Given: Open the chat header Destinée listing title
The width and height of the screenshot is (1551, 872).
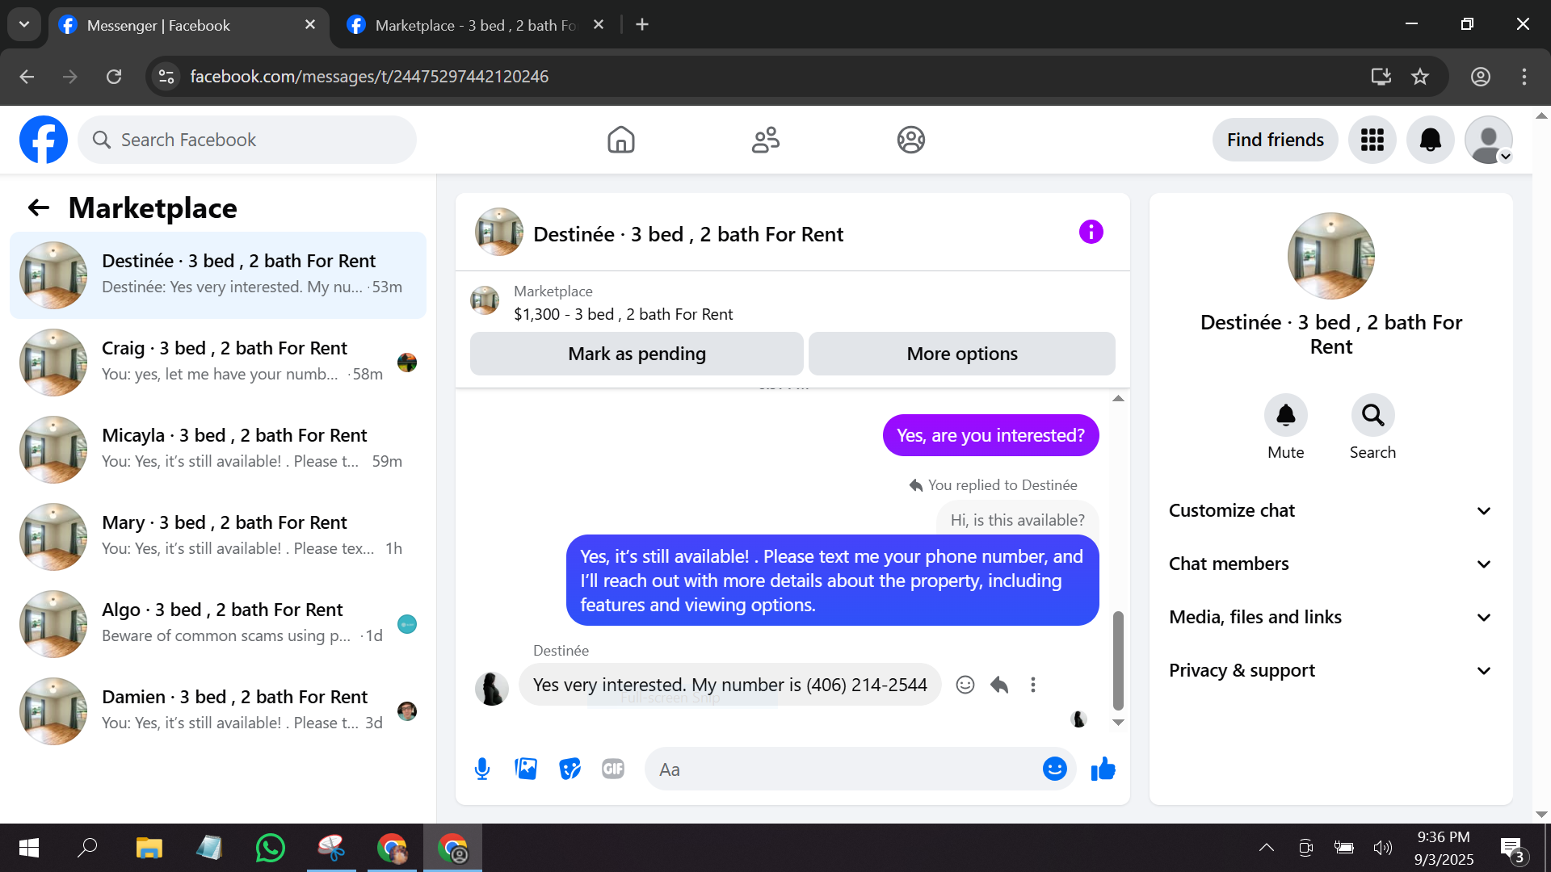Looking at the screenshot, I should point(688,234).
